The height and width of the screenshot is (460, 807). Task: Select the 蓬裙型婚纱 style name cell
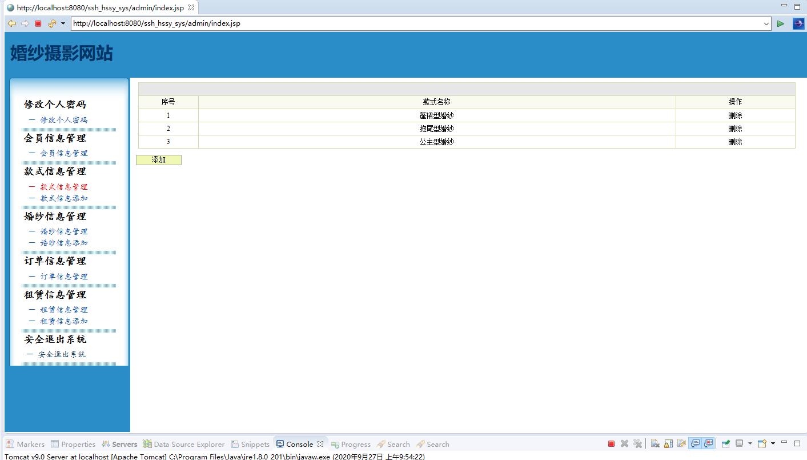(437, 115)
